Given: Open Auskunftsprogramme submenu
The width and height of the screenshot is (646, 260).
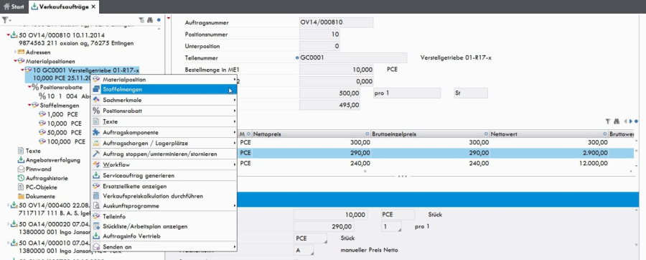Looking at the screenshot, I should [164, 205].
